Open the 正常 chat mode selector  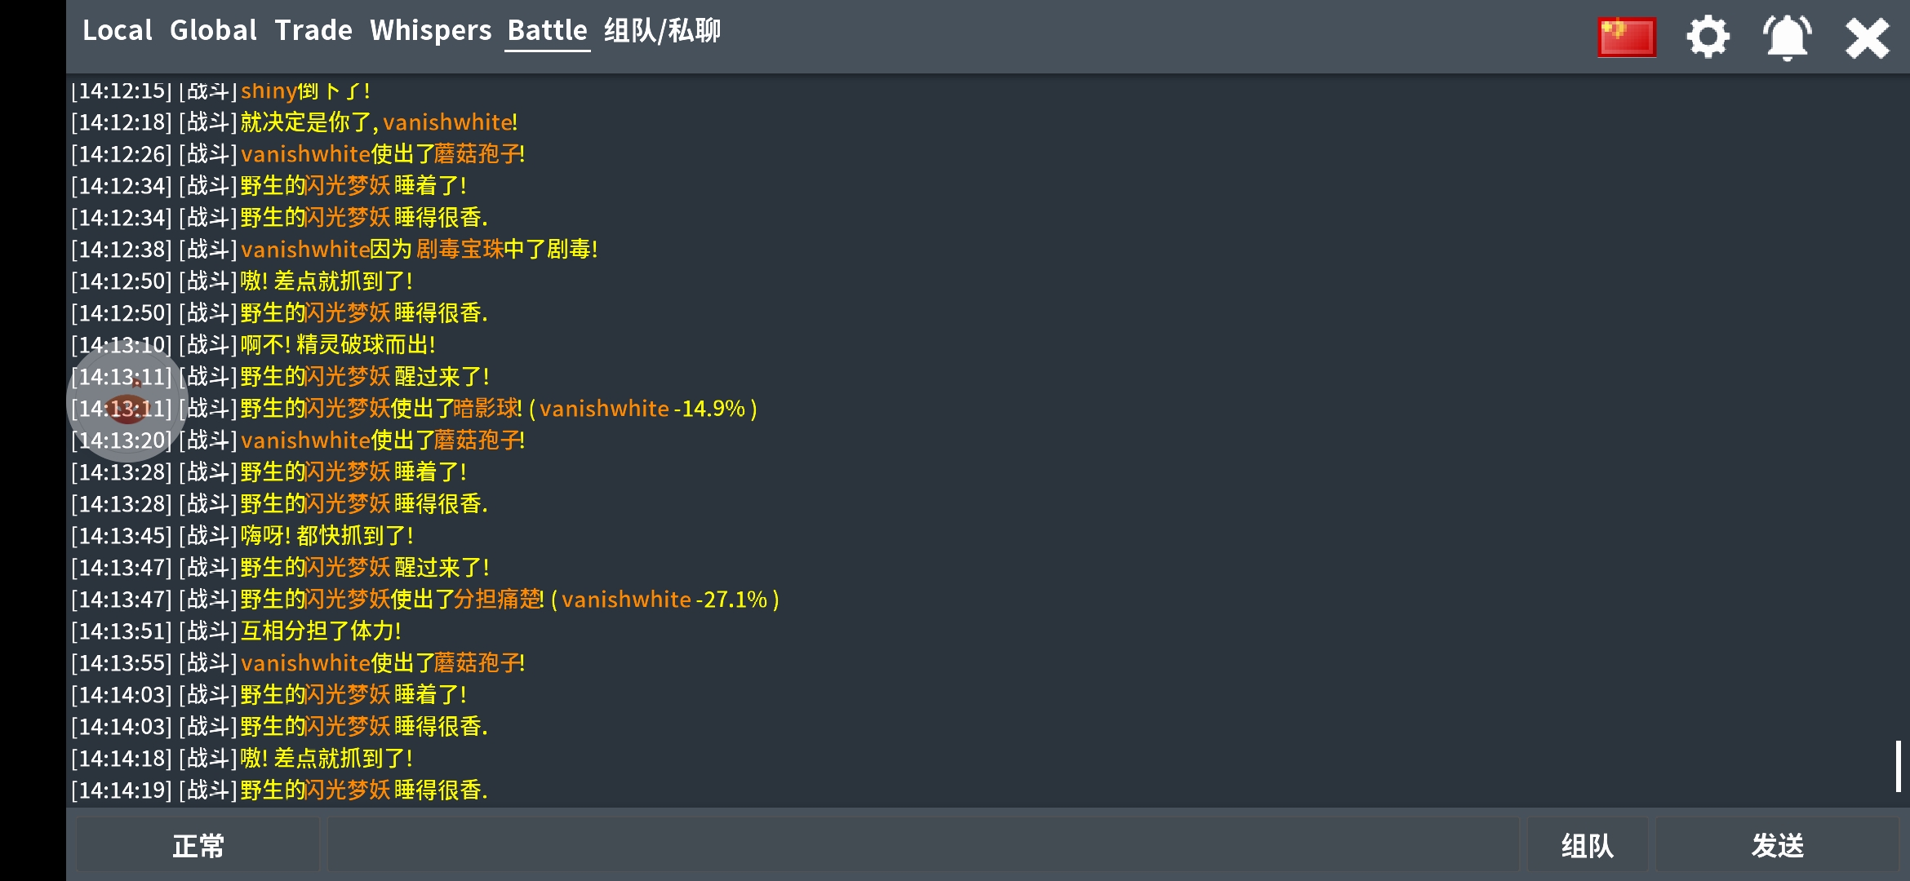198,845
